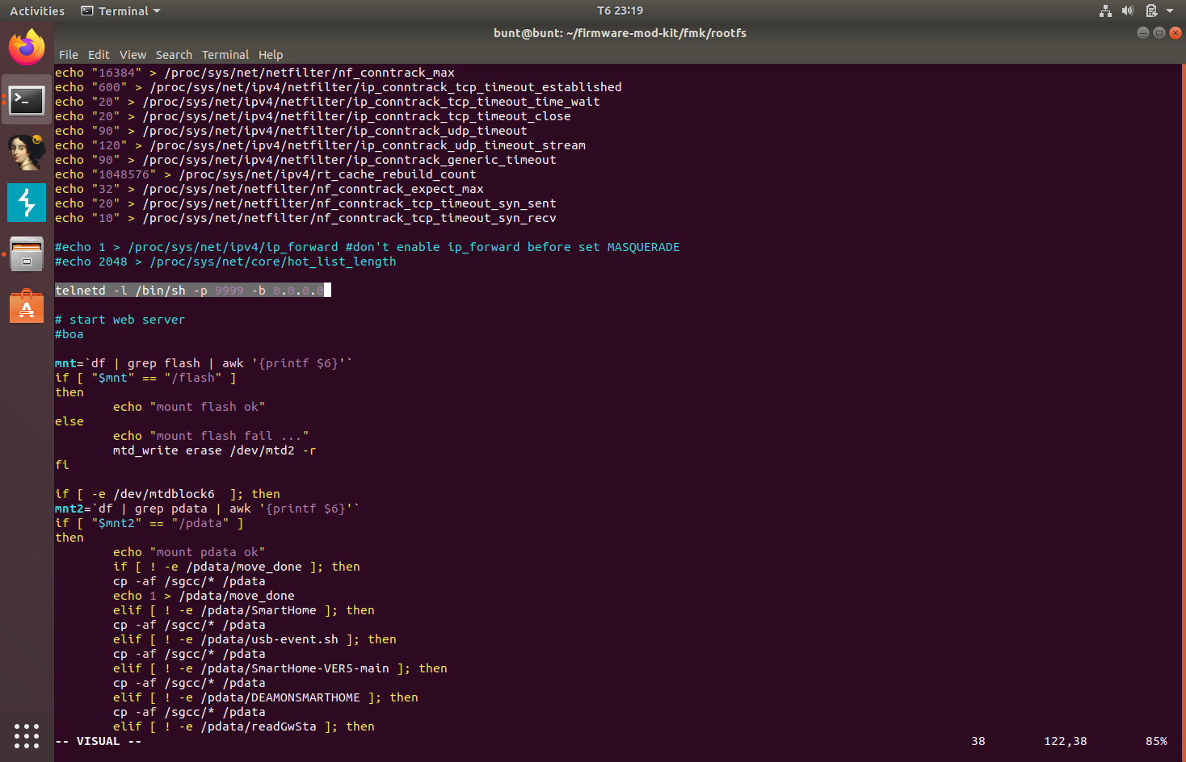1186x762 pixels.
Task: Click the '/pdata/SmartHome ]; then' elif line
Action: coord(244,610)
